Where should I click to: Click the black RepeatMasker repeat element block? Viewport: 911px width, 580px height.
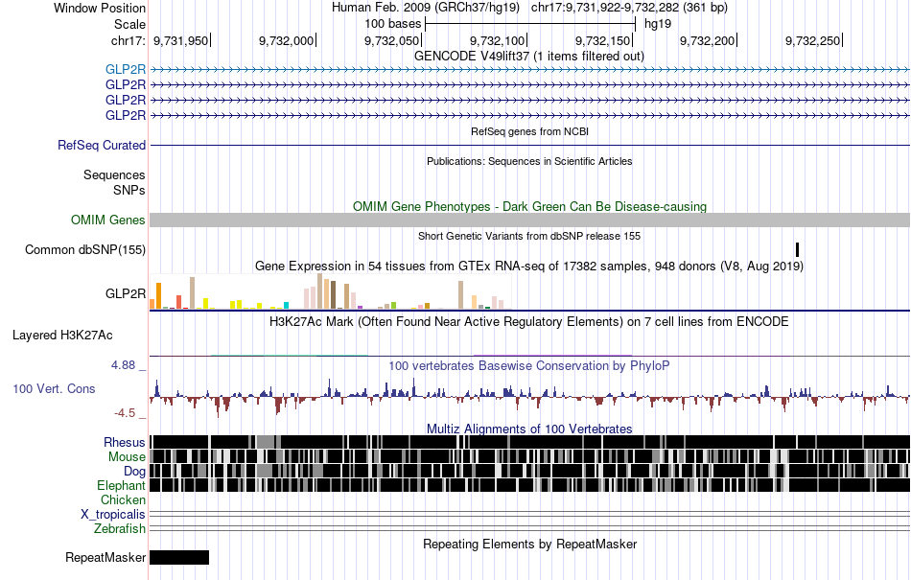pyautogui.click(x=179, y=557)
